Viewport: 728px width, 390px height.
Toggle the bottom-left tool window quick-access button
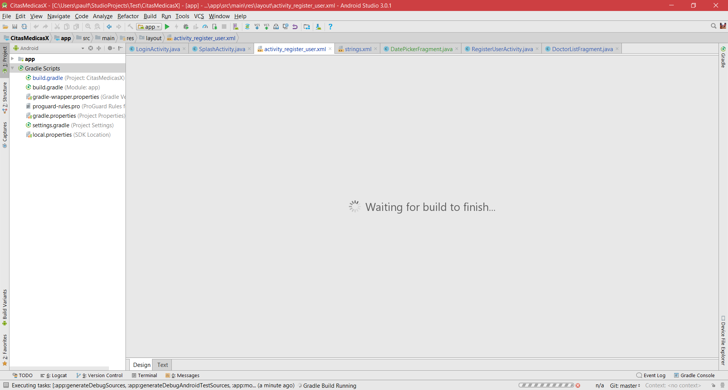click(6, 385)
